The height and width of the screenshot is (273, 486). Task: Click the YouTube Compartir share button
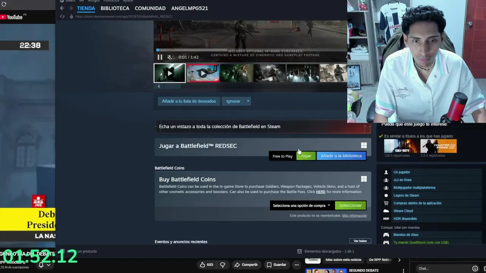click(x=246, y=265)
